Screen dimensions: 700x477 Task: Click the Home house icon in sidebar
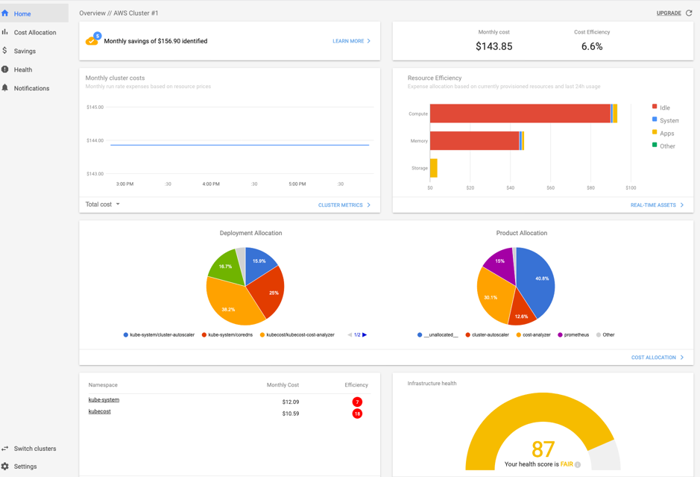[5, 13]
